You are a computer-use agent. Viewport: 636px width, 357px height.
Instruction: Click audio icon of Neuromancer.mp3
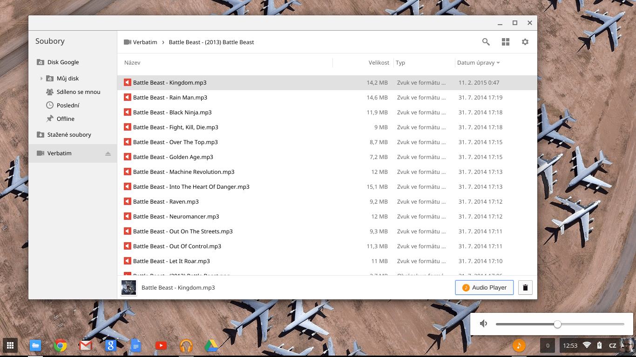pyautogui.click(x=127, y=216)
